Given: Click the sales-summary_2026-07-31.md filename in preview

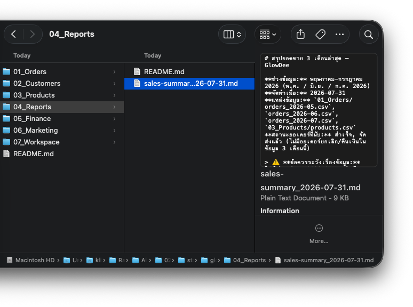Looking at the screenshot, I should point(310,181).
